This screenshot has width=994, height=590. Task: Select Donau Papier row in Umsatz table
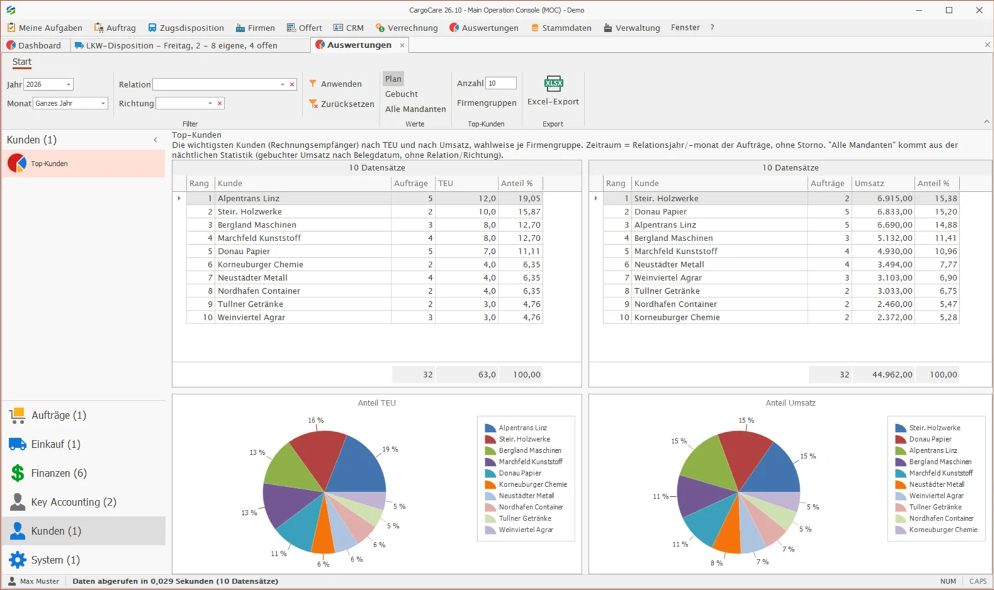click(x=781, y=212)
